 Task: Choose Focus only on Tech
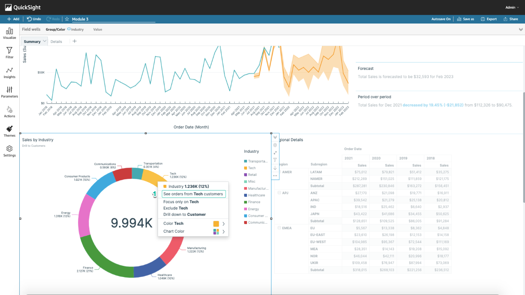[181, 202]
